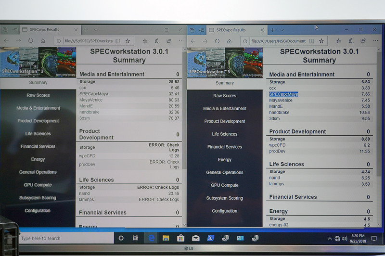Add a favorite star in the left Edge address bar
This screenshot has width=385, height=256.
pyautogui.click(x=128, y=41)
